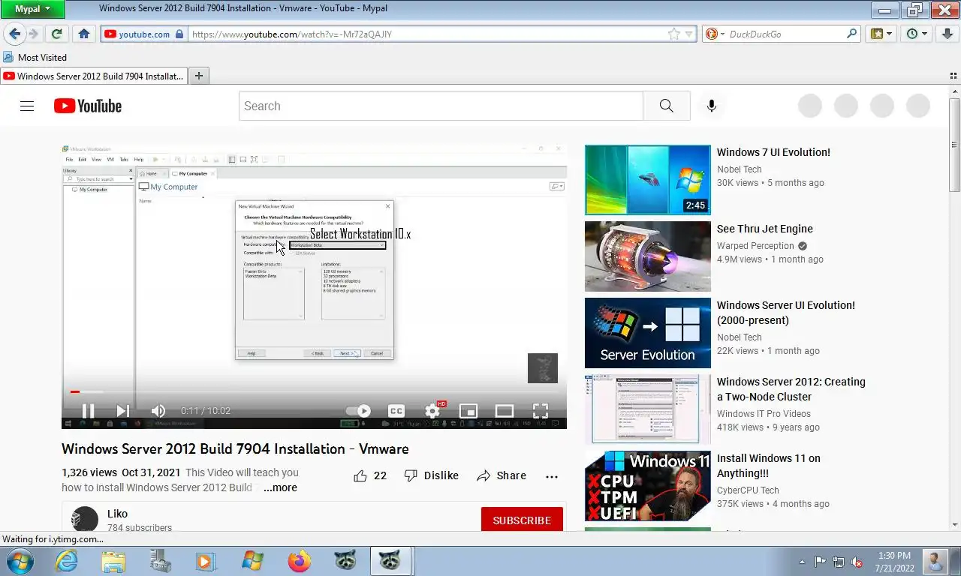Open the list all tabs button
961x576 pixels.
tap(953, 76)
